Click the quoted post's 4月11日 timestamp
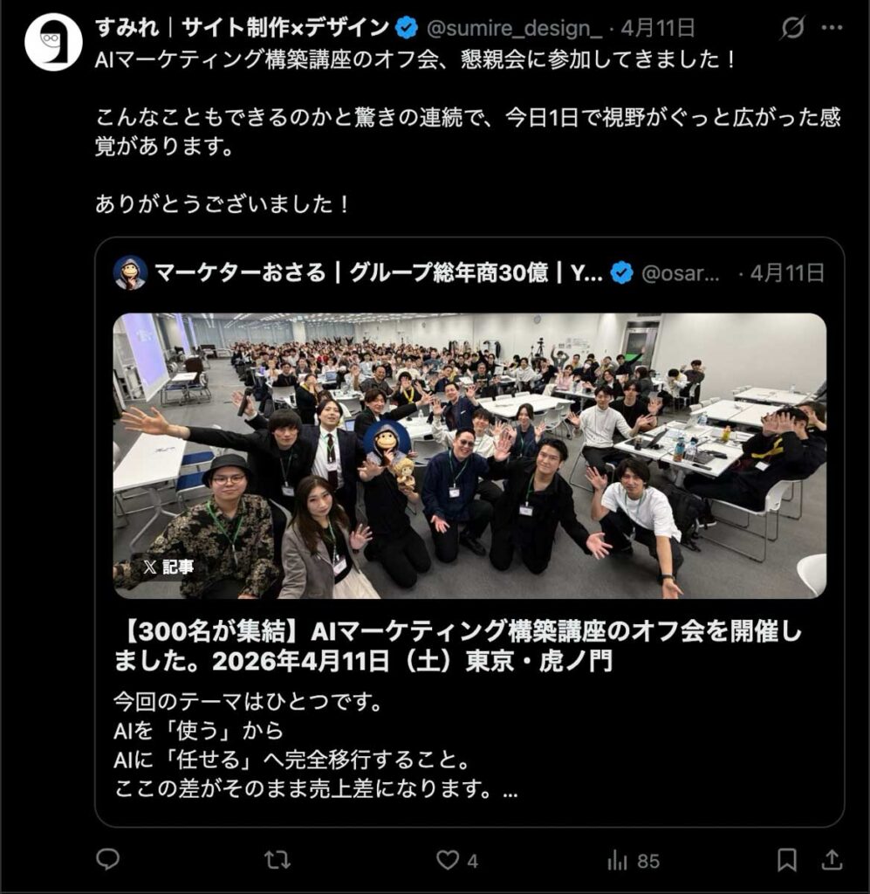Viewport: 870px width, 894px height. 787,273
